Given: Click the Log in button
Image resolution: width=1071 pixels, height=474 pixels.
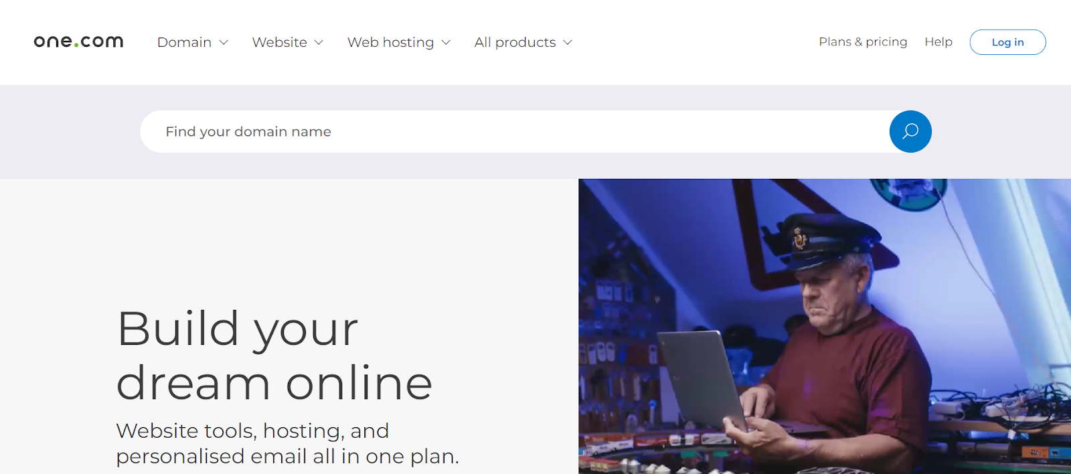Looking at the screenshot, I should point(1007,42).
